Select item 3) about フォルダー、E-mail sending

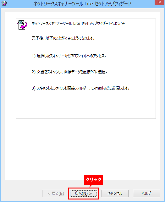click(81, 88)
